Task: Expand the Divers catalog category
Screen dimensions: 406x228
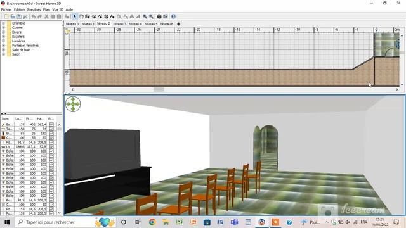Action: 3,32
